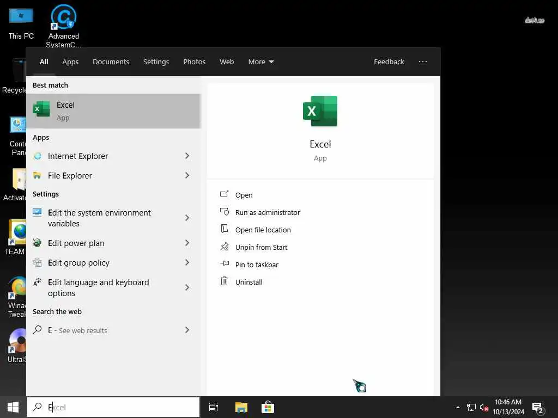Screen dimensions: 558x418
Task: Select the 'Edit group policy' text
Action: click(x=78, y=263)
